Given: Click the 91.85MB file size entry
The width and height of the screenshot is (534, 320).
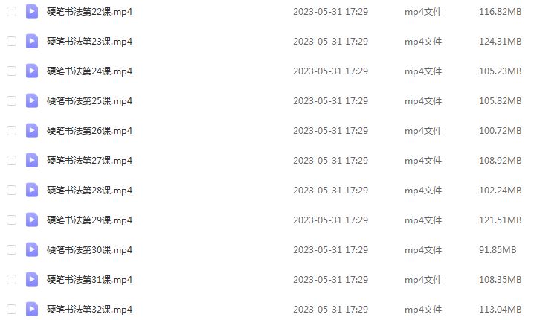Looking at the screenshot, I should (x=498, y=250).
